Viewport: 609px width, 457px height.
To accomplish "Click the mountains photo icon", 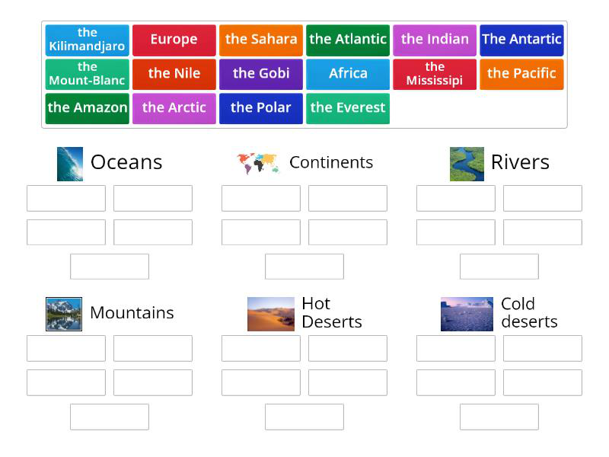I will click(x=64, y=314).
